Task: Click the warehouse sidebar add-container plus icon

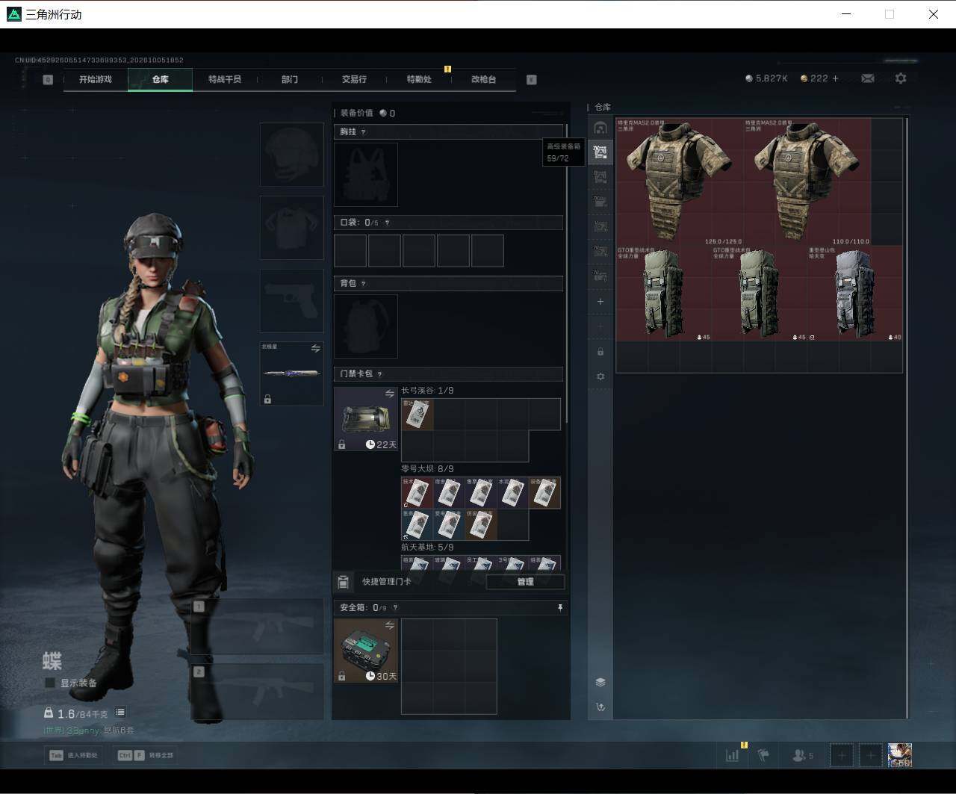Action: [600, 302]
